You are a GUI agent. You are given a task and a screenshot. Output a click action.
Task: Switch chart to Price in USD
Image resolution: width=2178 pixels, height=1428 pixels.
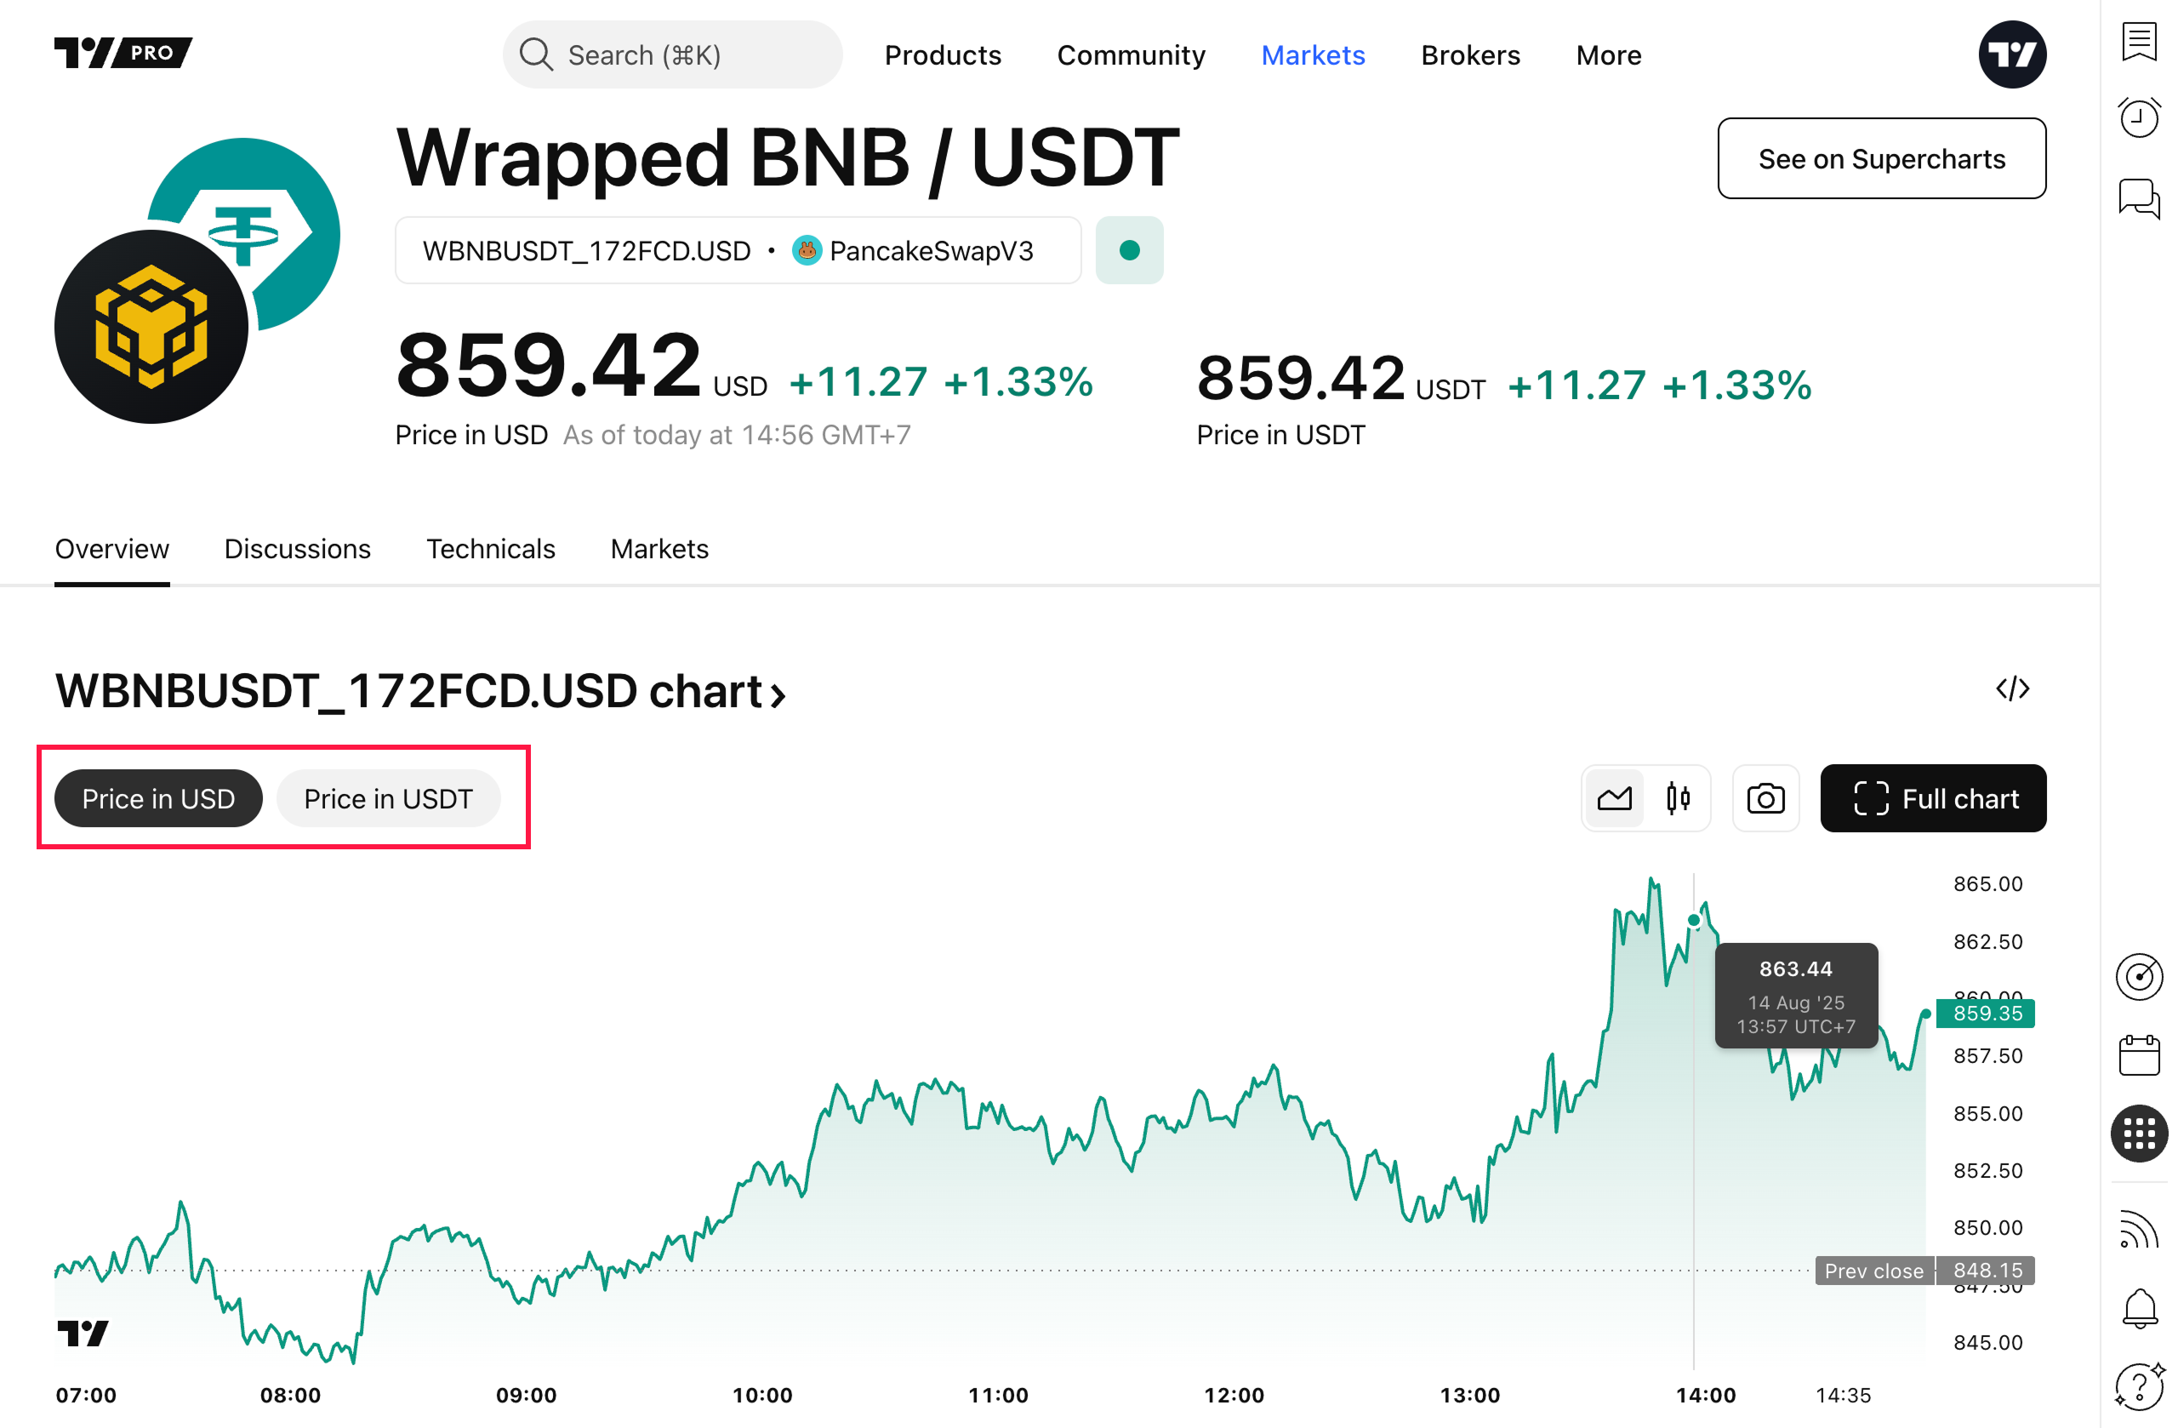(158, 798)
